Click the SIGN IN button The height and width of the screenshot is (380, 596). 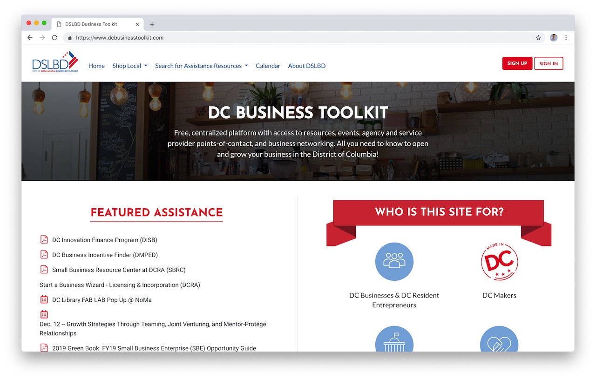pyautogui.click(x=549, y=63)
